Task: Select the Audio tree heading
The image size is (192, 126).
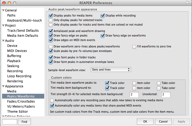Action: coord(10,41)
